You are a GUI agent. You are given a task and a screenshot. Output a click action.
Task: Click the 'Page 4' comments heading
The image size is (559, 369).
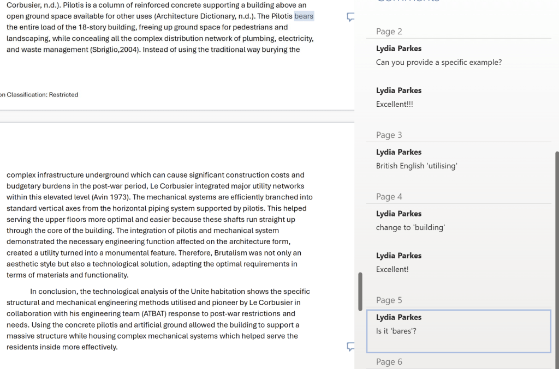click(389, 196)
